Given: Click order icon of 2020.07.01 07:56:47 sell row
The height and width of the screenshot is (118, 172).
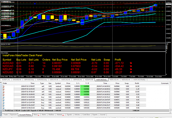Looking at the screenshot, I should tap(3, 92).
